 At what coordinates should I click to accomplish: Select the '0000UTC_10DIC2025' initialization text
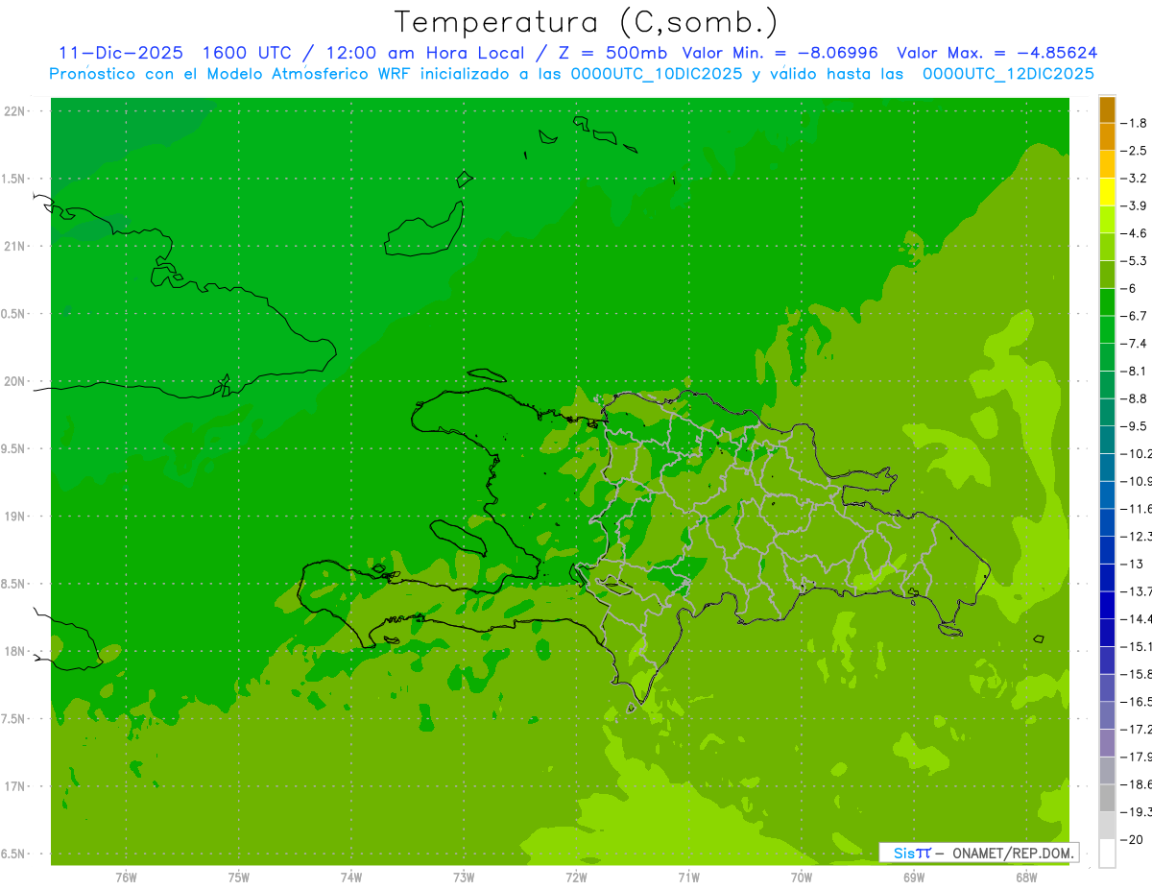656,74
